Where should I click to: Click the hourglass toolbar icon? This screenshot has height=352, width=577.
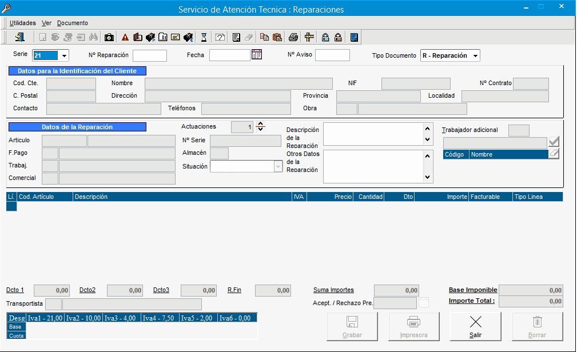click(204, 37)
